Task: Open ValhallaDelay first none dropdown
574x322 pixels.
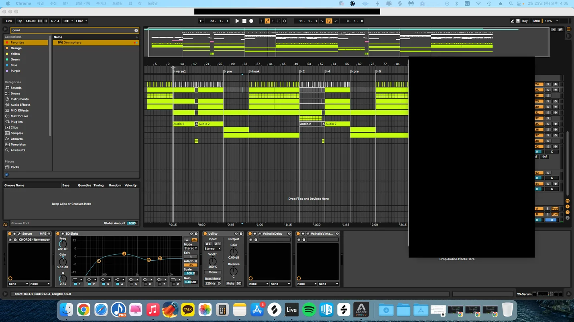Action: (259, 284)
